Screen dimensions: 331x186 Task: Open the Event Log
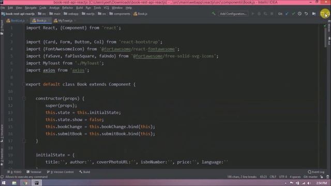[316, 172]
